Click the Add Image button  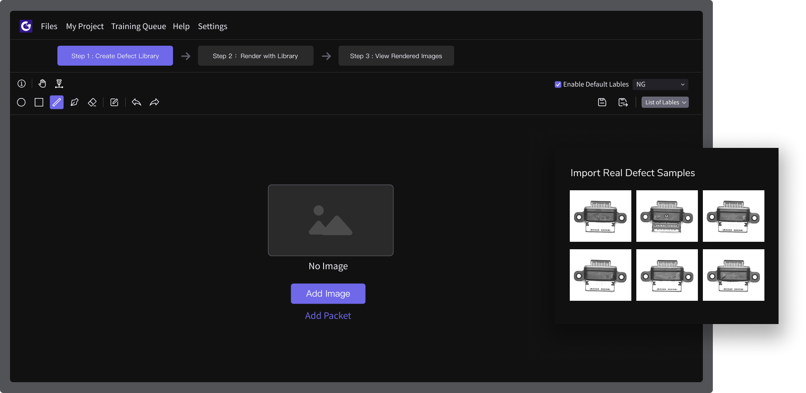point(328,294)
